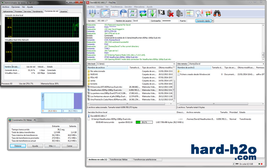The height and width of the screenshot is (168, 267).
Task: Cancel current operation with black flag icon
Action: (161, 13)
